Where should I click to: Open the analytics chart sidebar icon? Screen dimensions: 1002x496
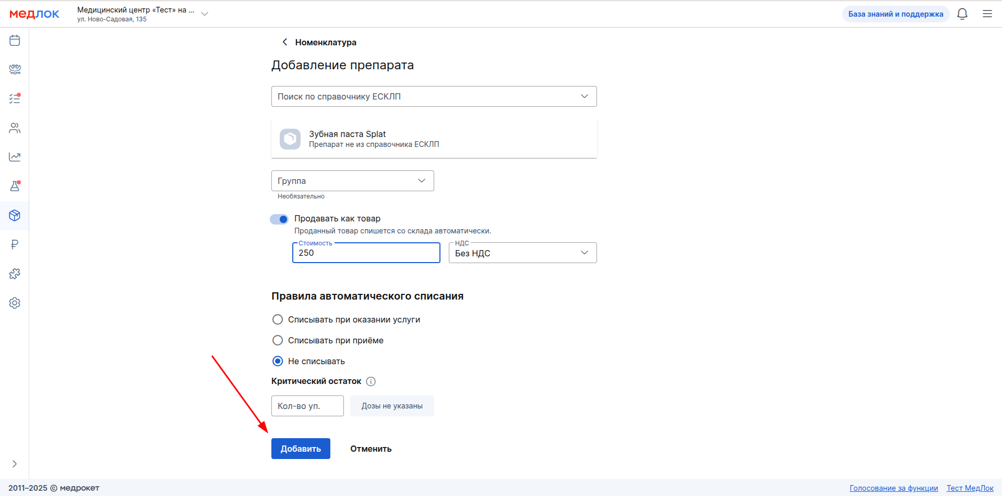click(x=15, y=157)
